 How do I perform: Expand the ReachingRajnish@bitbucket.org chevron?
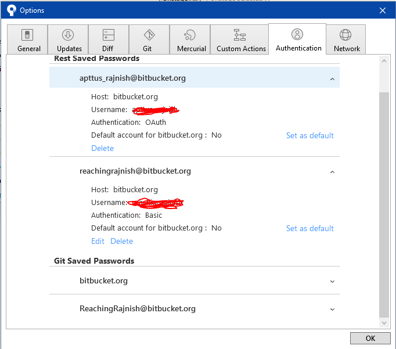332,309
